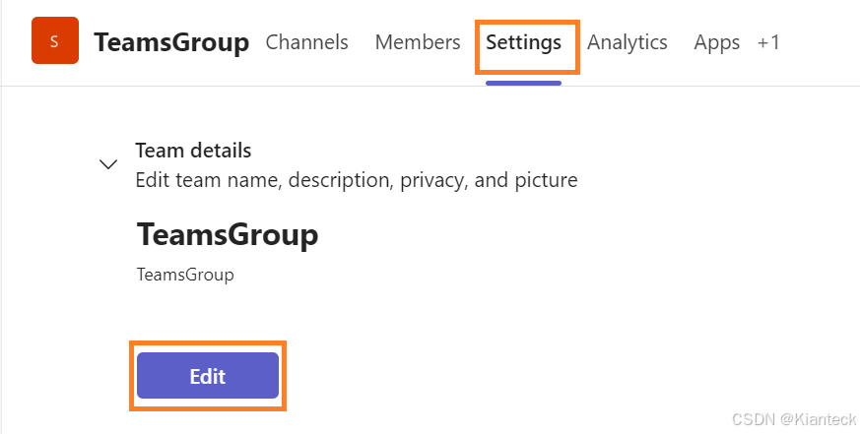The width and height of the screenshot is (860, 434).
Task: Click the orange TeamsGroup team avatar
Action: point(55,40)
